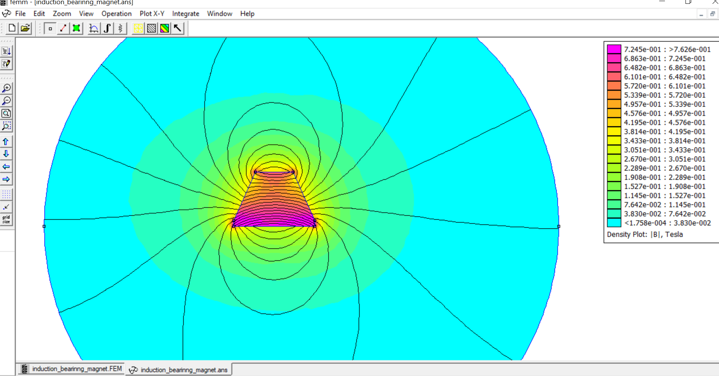The height and width of the screenshot is (376, 719).
Task: Switch to contour line mode (red line icon)
Action: coord(63,28)
